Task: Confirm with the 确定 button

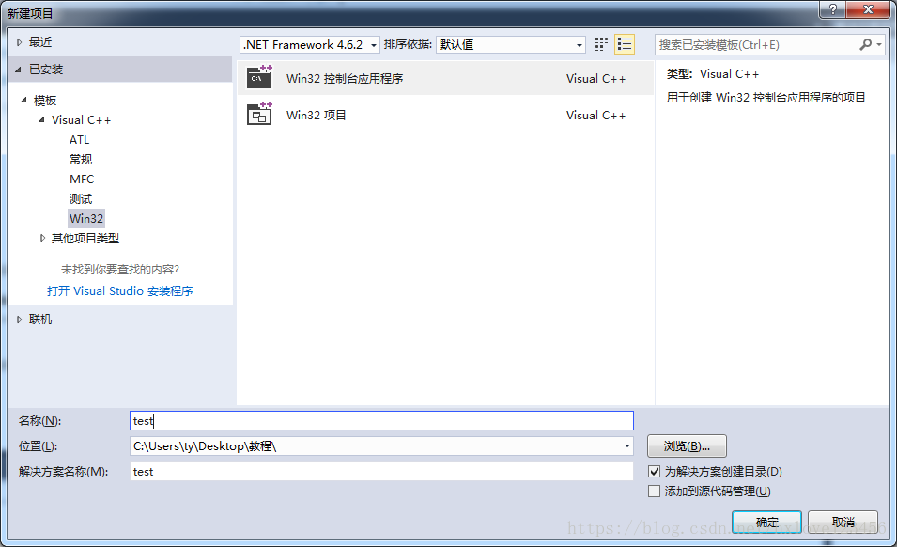Action: (766, 522)
